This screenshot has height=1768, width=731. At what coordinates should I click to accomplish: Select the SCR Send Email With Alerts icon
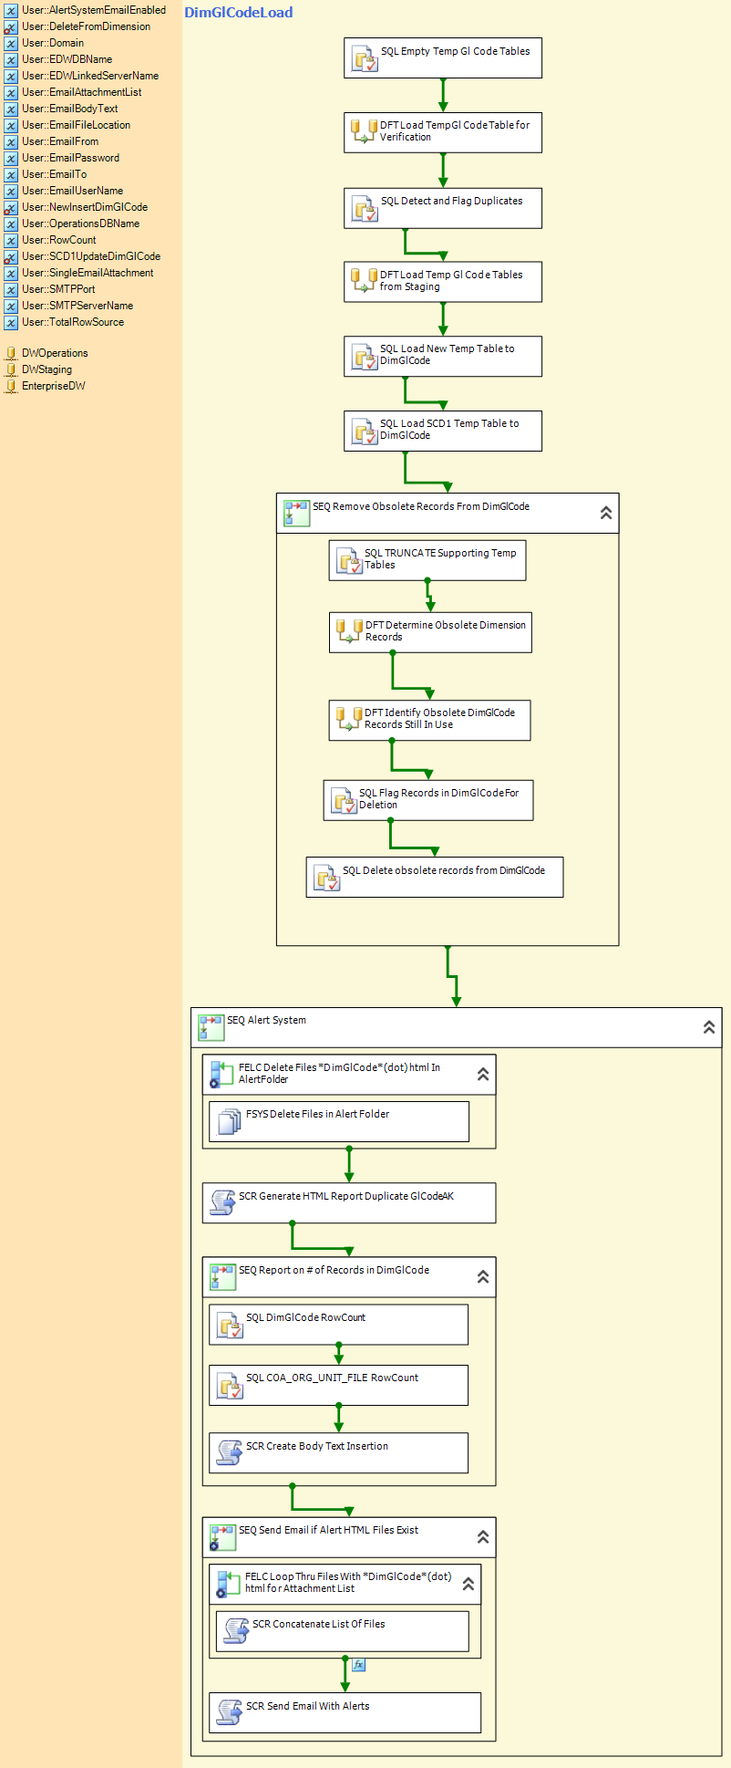[230, 1712]
